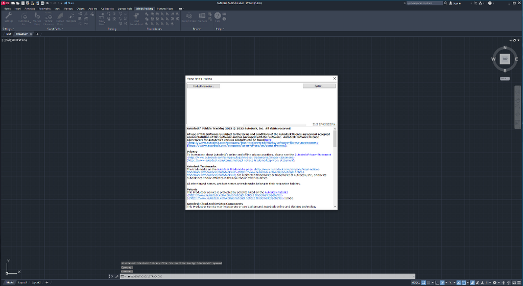Toggle Ortho mode in status bar

437,282
